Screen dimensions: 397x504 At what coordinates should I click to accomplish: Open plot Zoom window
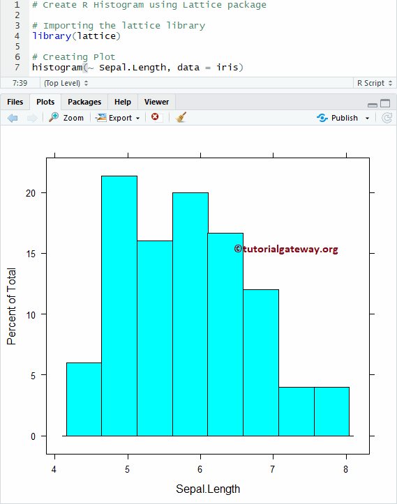coord(66,118)
